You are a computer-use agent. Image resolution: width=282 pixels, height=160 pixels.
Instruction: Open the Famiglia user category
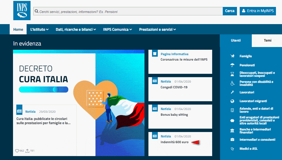[x=245, y=56]
